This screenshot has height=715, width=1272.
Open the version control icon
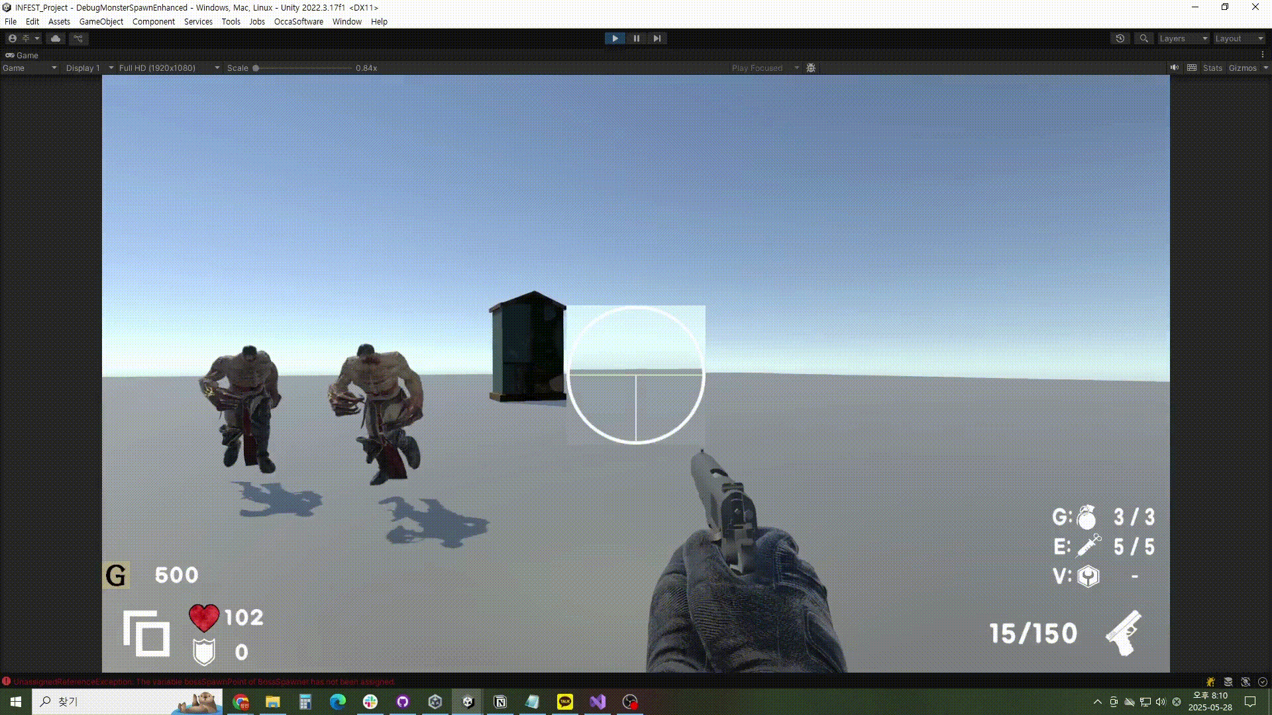click(x=78, y=38)
